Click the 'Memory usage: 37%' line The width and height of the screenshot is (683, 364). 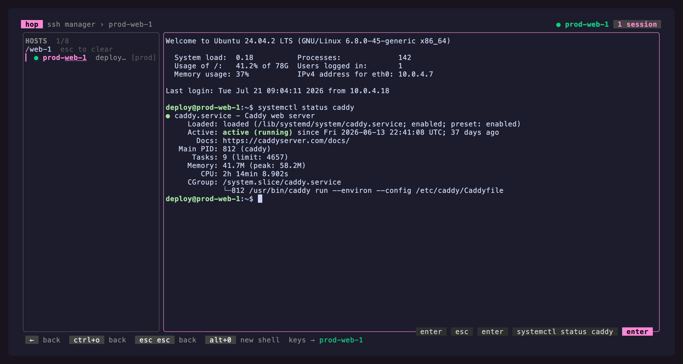click(212, 74)
